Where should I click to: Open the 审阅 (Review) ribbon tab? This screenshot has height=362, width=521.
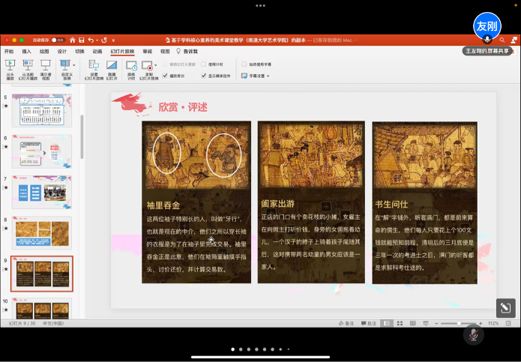tap(147, 52)
